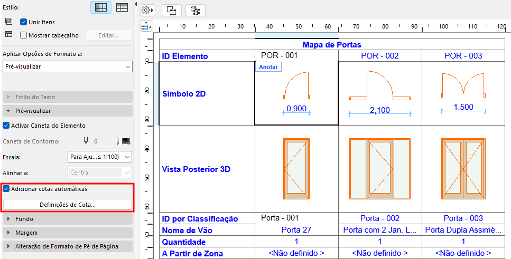Click the Porta - 003 classification cell
Image resolution: width=511 pixels, height=259 pixels.
(463, 218)
